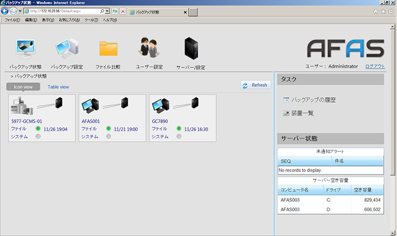Image resolution: width=397 pixels, height=236 pixels.
Task: Click the 11/26 19:04 backup timestamp
Action: [56, 129]
